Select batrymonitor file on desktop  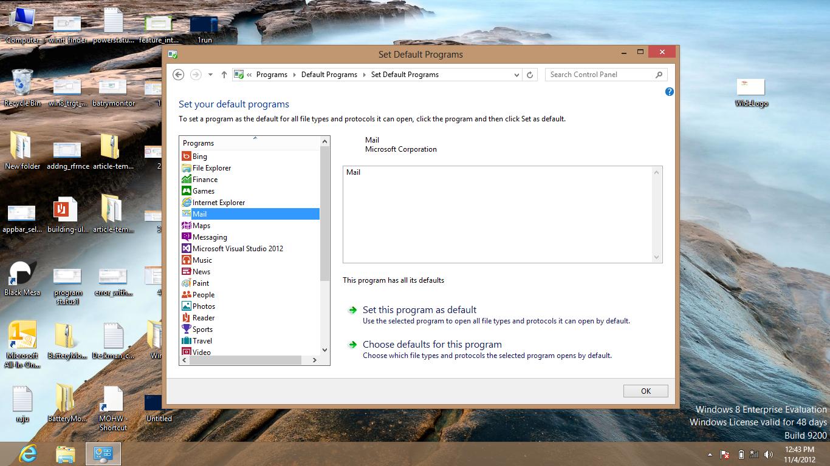[x=113, y=92]
